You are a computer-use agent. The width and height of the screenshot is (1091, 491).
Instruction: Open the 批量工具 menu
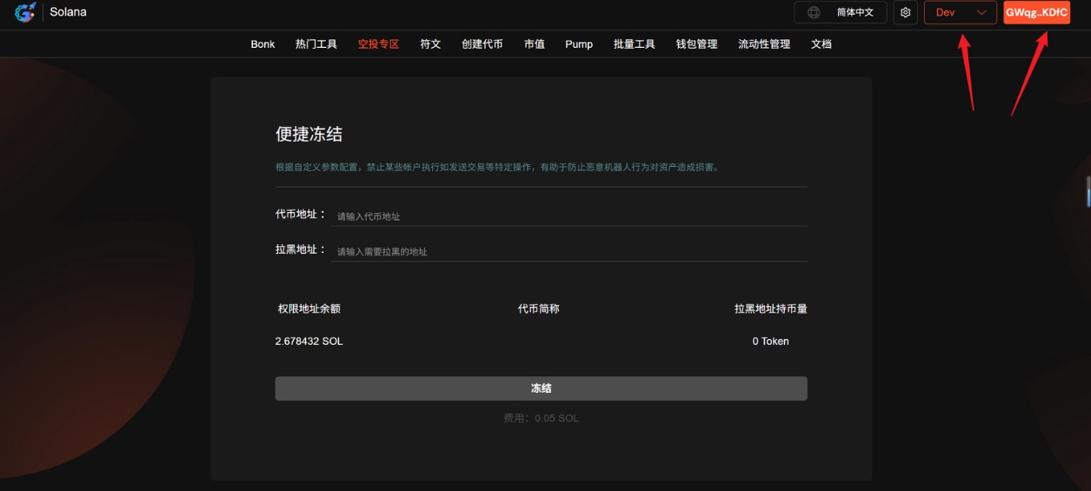coord(635,44)
